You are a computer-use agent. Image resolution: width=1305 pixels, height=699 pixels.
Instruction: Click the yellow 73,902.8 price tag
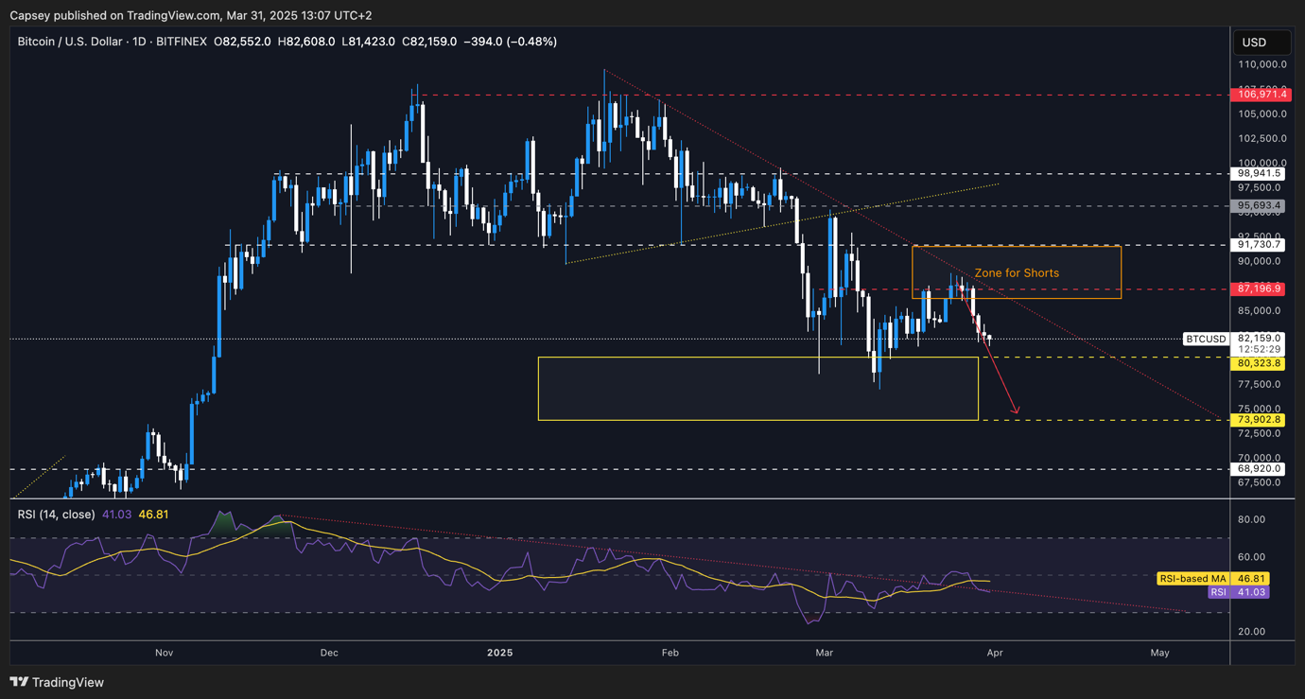coord(1259,420)
